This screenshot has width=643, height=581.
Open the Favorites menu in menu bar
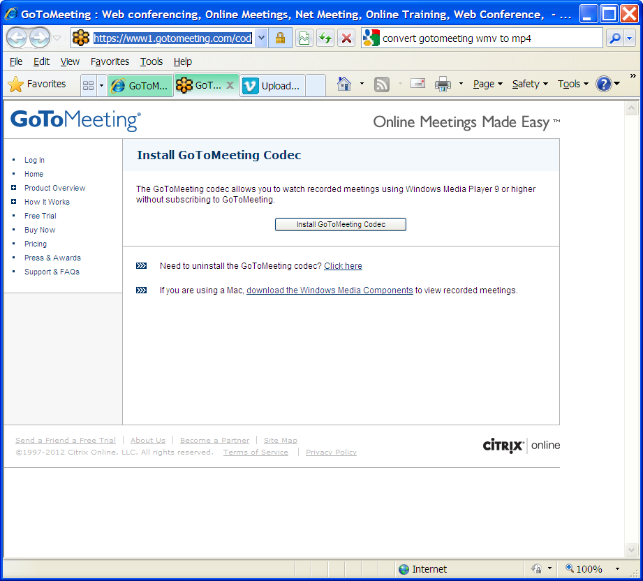(110, 61)
